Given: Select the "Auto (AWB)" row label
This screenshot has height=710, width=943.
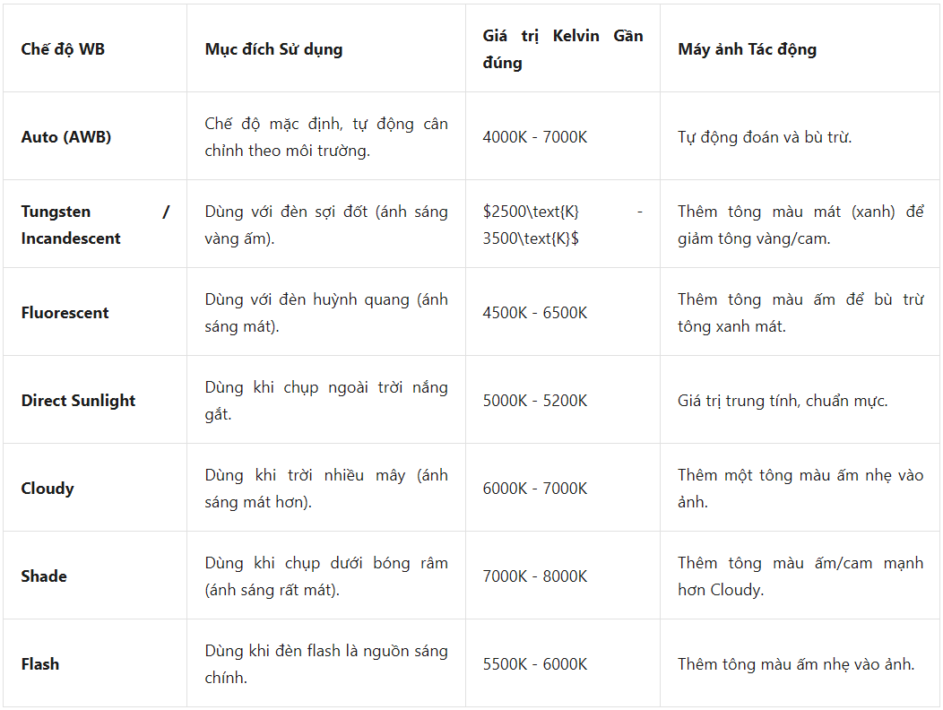Looking at the screenshot, I should pos(66,137).
